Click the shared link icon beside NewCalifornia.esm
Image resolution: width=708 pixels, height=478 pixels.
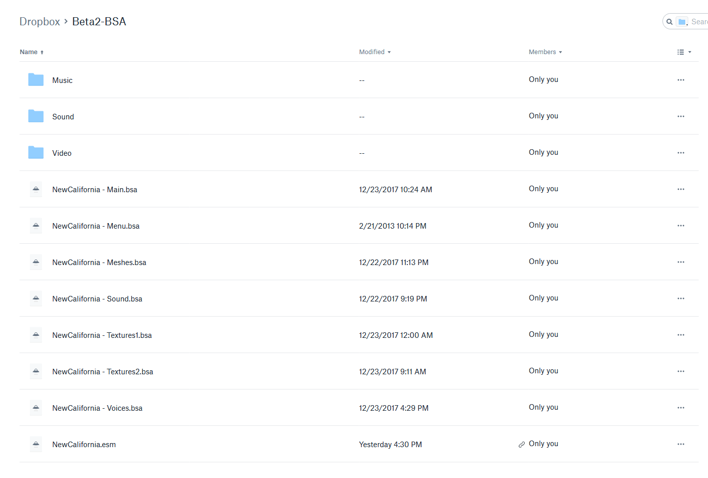coord(522,445)
